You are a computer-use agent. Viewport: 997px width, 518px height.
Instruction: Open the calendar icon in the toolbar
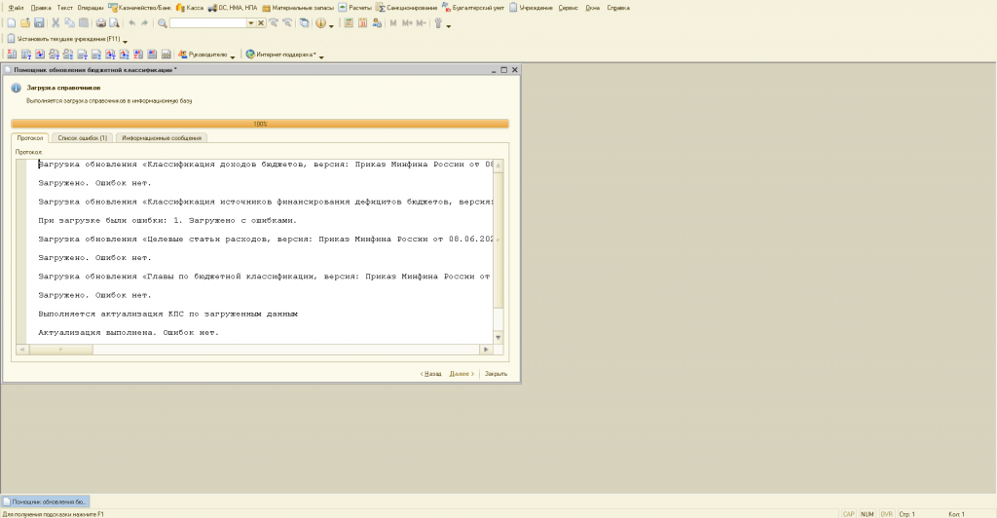(x=361, y=22)
